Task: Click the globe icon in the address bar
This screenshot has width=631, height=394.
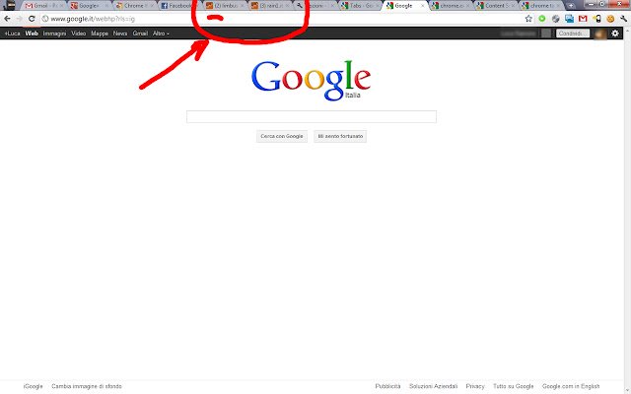Action: [45, 19]
